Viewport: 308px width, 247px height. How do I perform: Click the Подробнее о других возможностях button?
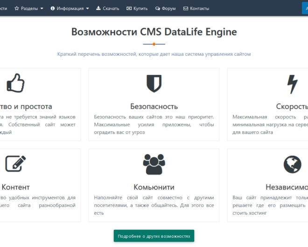pos(154,236)
